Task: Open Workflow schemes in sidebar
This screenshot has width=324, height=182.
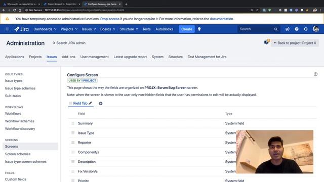Action: (19, 121)
